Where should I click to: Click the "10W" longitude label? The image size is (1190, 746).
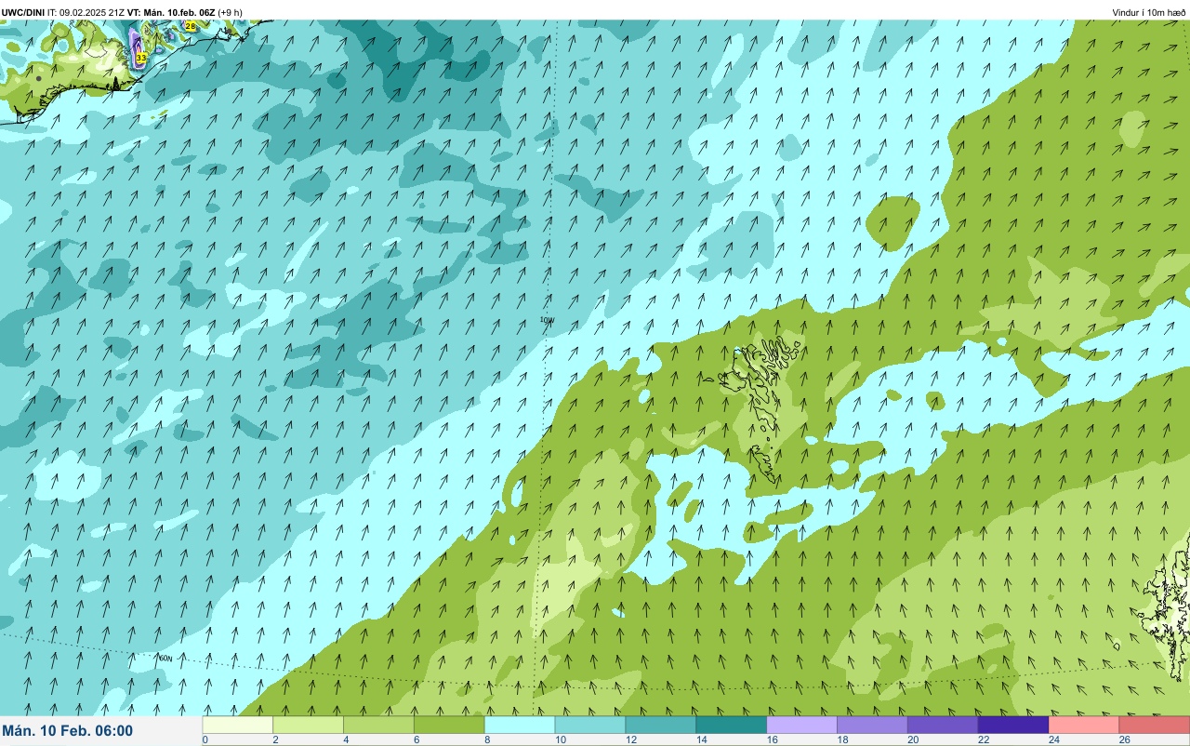click(547, 320)
